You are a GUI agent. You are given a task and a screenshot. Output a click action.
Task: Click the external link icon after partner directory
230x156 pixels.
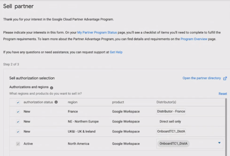[225, 78]
